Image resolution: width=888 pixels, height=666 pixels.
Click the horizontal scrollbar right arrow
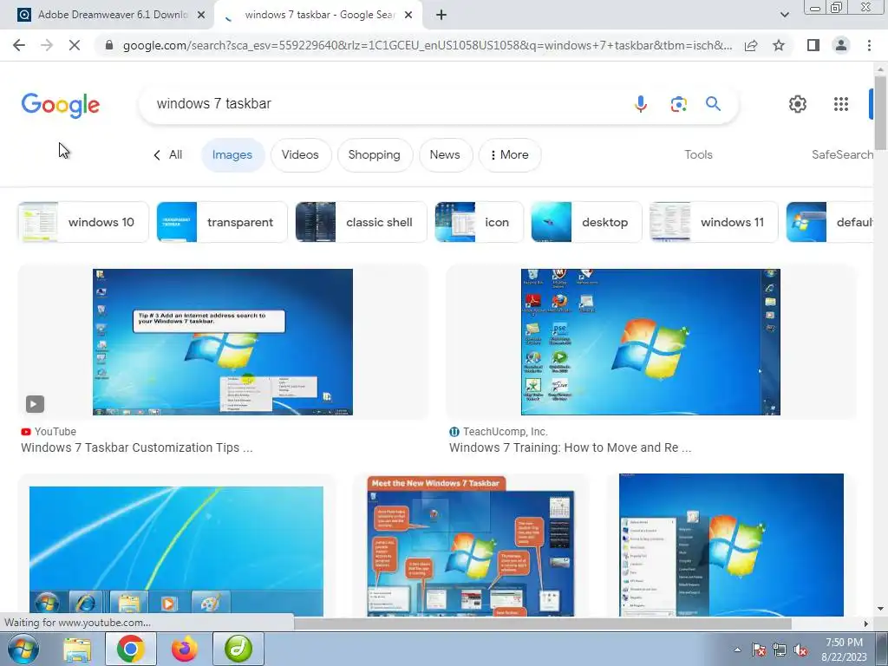[x=865, y=624]
